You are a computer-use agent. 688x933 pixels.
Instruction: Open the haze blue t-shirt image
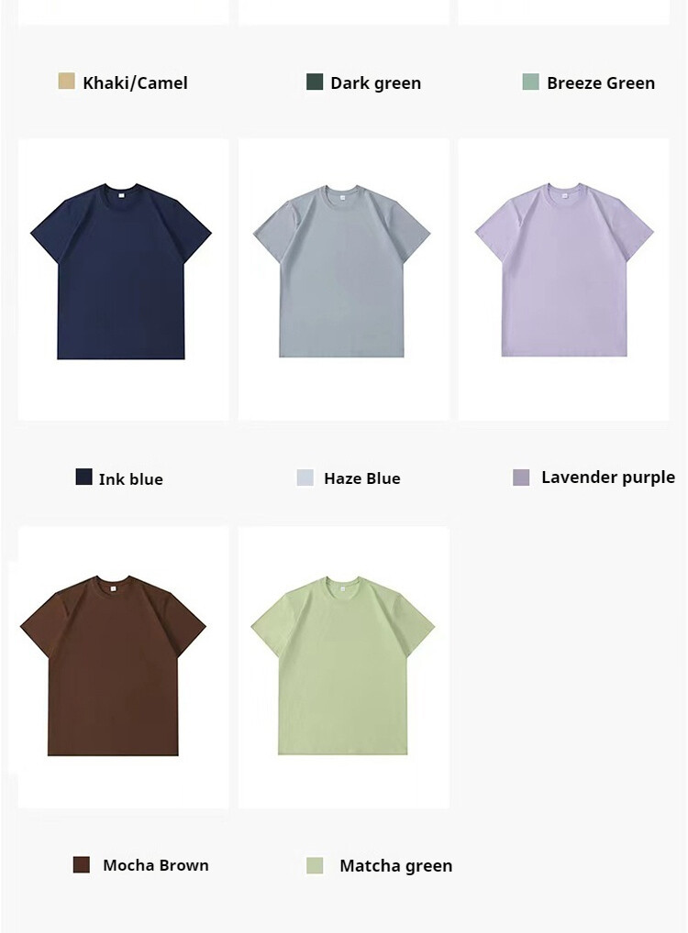coord(344,280)
